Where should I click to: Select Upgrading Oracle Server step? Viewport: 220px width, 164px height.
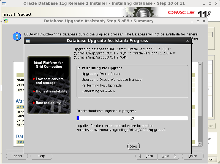pos(101,74)
